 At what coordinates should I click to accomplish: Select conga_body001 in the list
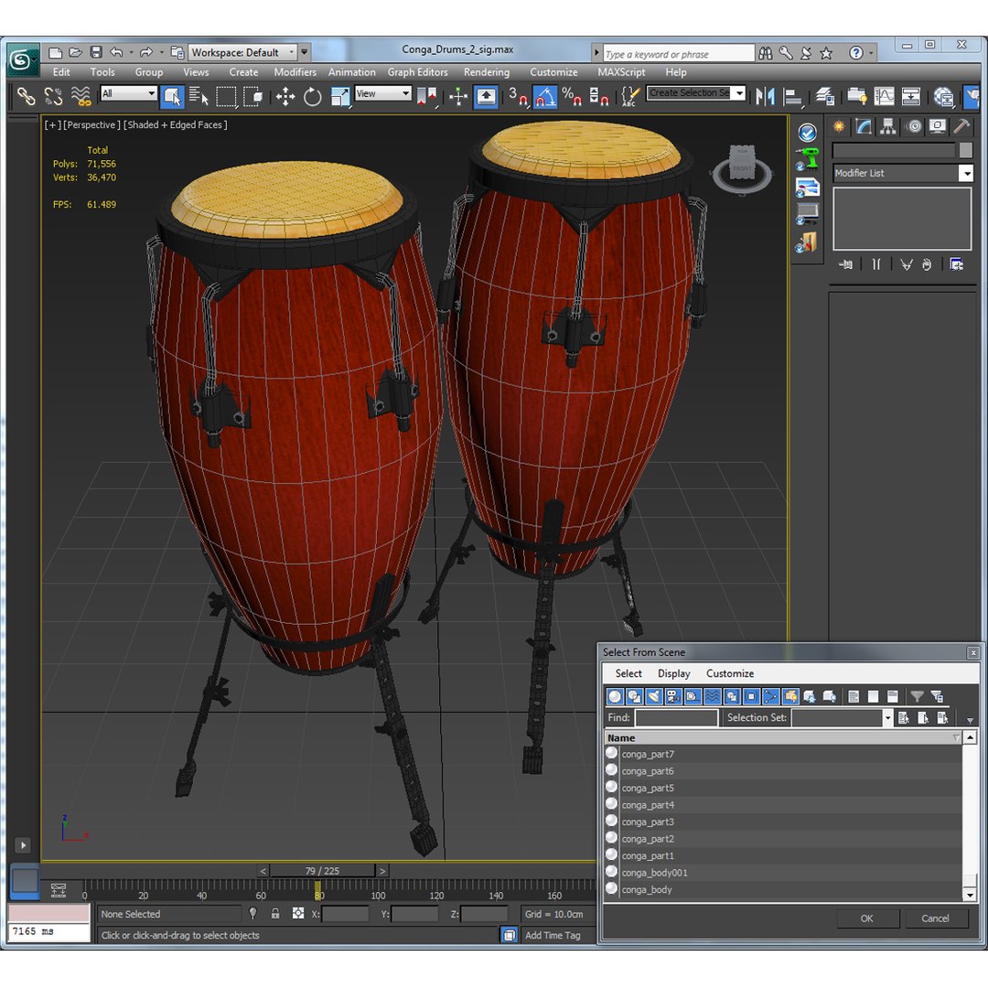click(781, 873)
